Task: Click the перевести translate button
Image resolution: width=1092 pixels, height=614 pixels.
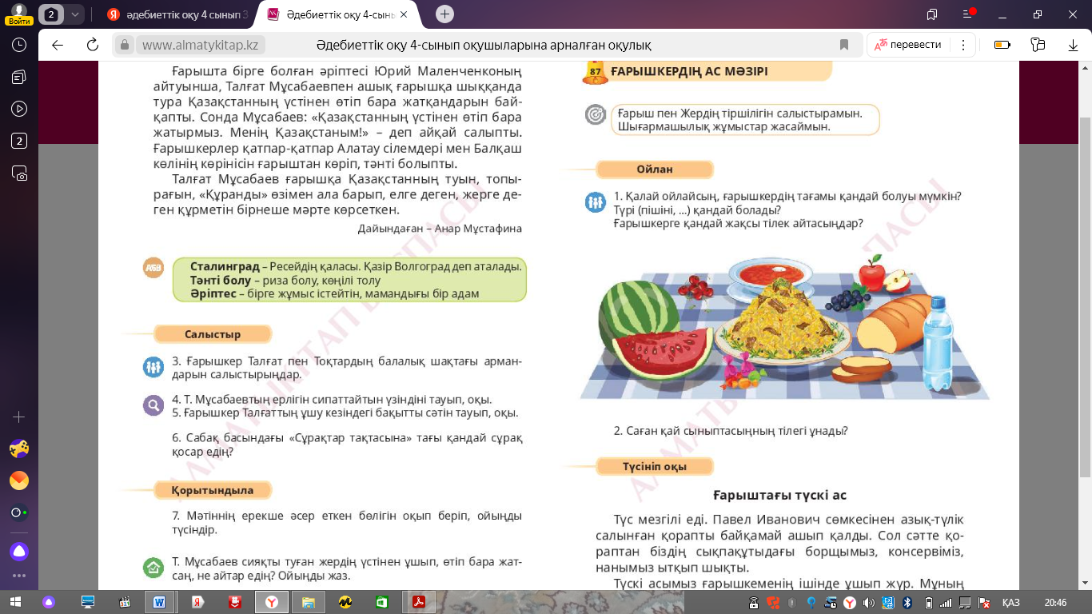Action: (908, 45)
